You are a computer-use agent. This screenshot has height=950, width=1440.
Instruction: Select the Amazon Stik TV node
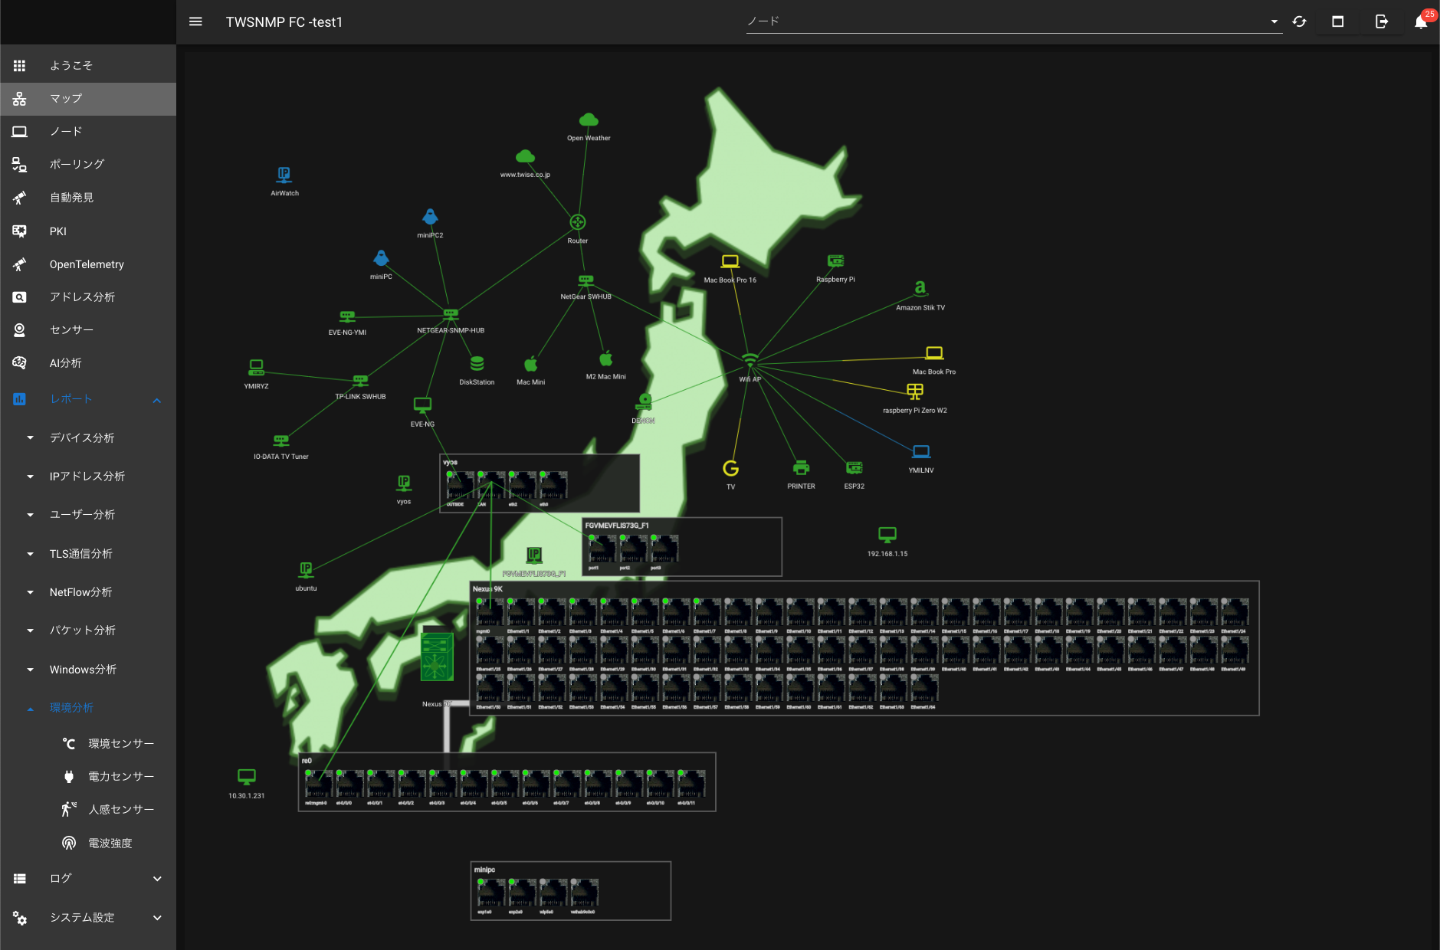(920, 289)
